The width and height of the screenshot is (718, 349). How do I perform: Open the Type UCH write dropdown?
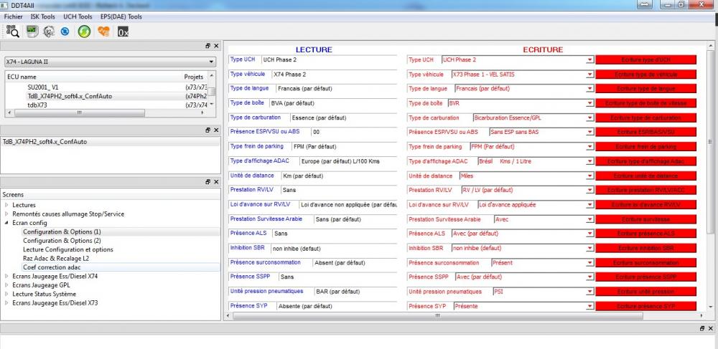pyautogui.click(x=589, y=60)
